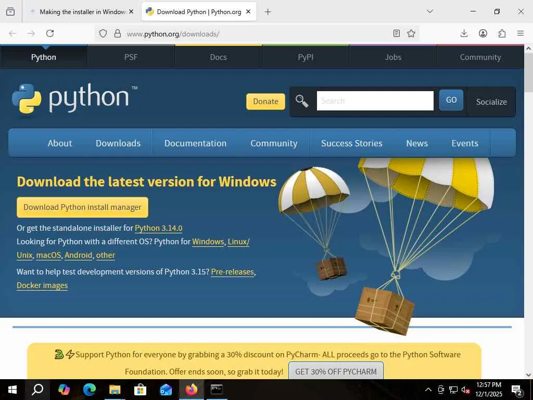The height and width of the screenshot is (400, 533).
Task: Open Microsoft Edge from taskbar
Action: click(x=90, y=390)
